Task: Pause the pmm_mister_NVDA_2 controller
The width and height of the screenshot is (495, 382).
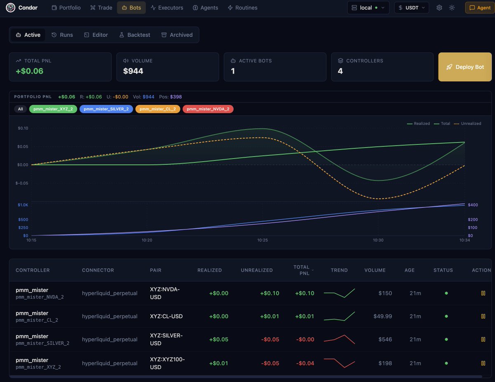Action: pyautogui.click(x=483, y=293)
